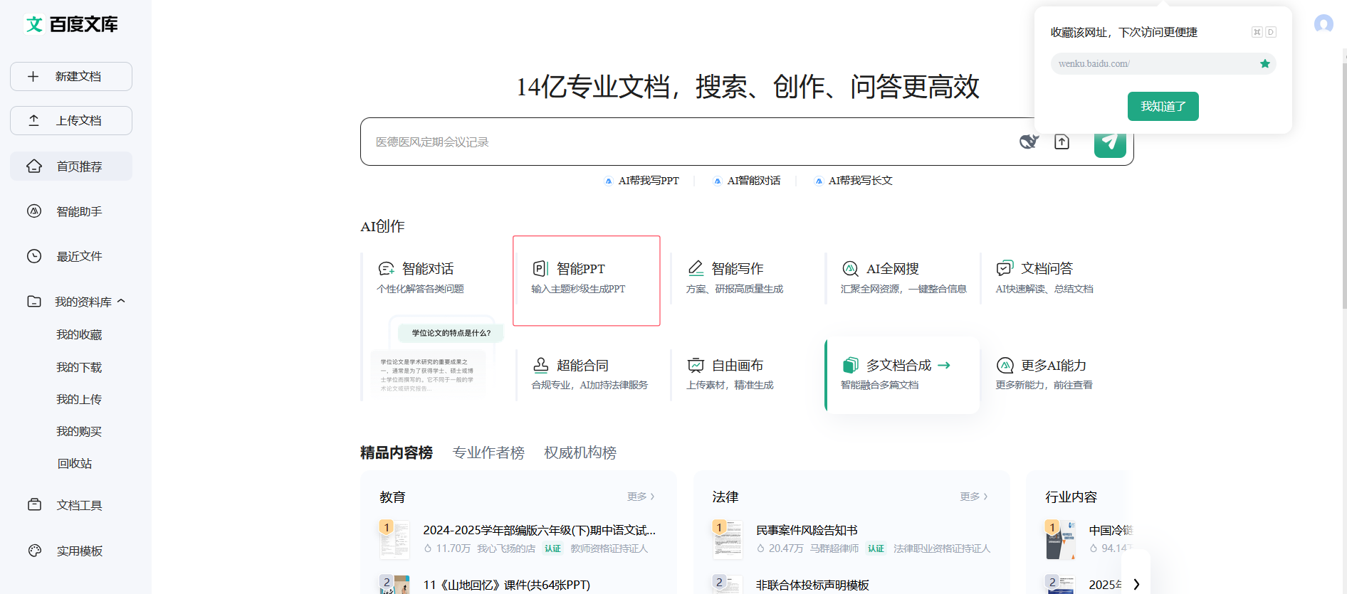Click the 智能PPT card icon
Image resolution: width=1347 pixels, height=594 pixels.
click(x=540, y=268)
